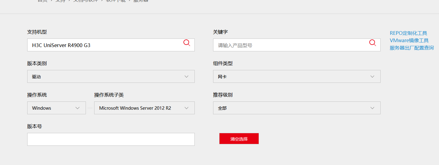The width and height of the screenshot is (439, 165).
Task: Click the 关键字 product model input
Action: click(297, 45)
